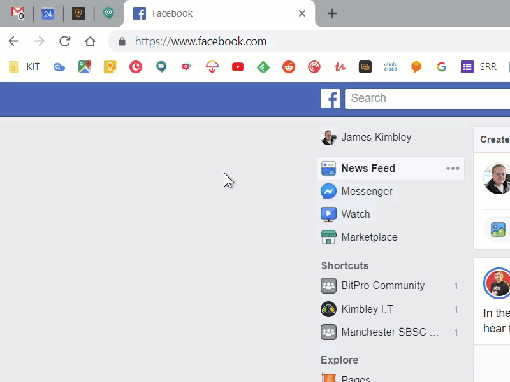Viewport: 510px width, 382px height.
Task: Open the umbrella download arrow bookmark
Action: (x=212, y=67)
